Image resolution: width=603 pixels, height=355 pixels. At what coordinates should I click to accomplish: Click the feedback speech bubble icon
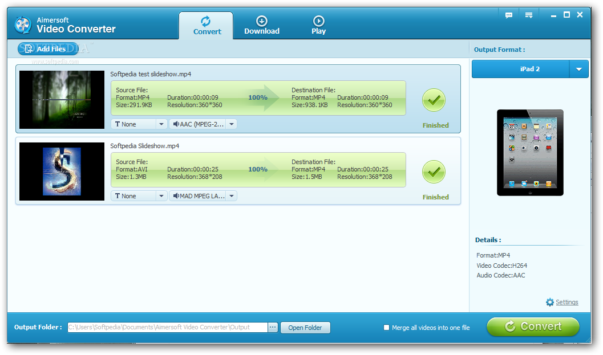(x=509, y=15)
